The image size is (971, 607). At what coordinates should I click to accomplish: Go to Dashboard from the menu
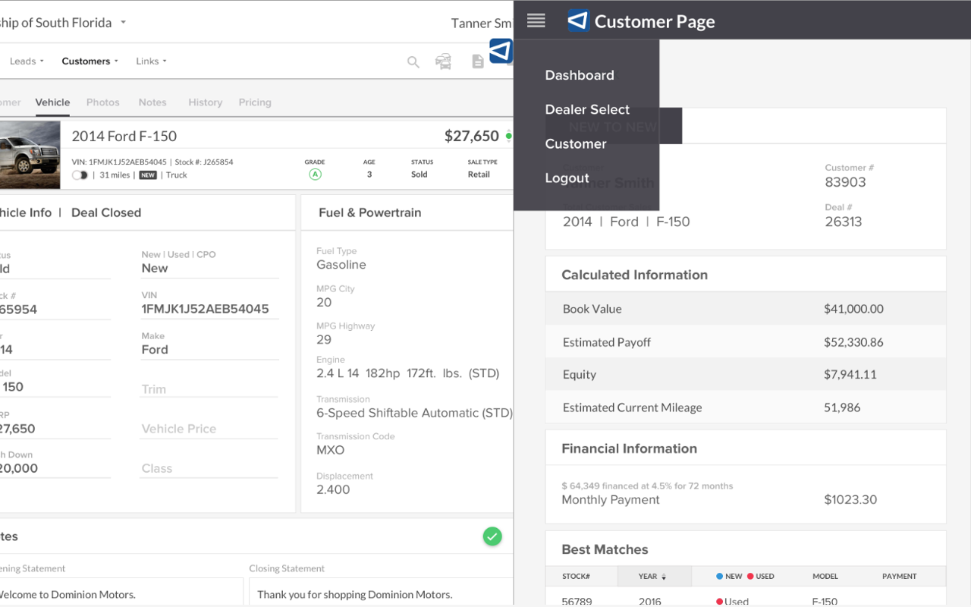(x=580, y=75)
